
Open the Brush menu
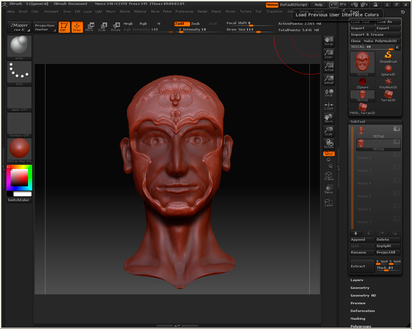(x=23, y=12)
